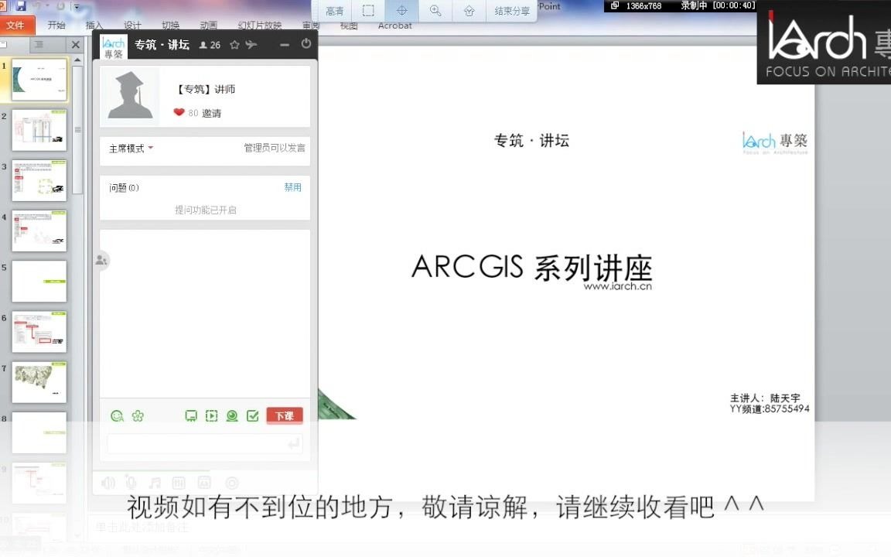
Task: Click the microphone icon in the media bar
Action: coord(130,481)
